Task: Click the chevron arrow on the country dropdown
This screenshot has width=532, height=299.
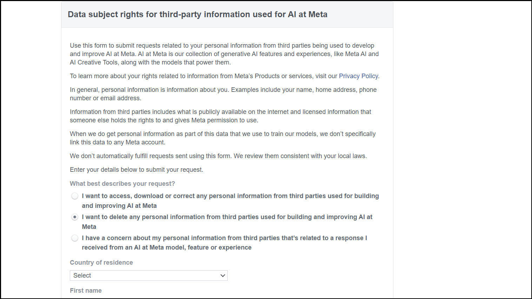Action: point(222,276)
